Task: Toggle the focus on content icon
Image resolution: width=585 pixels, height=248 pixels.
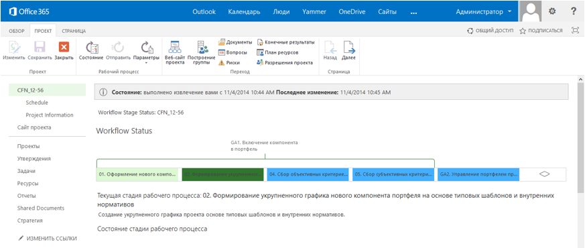Action: (x=575, y=31)
